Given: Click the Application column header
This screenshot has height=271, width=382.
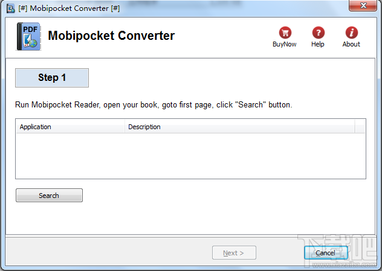Looking at the screenshot, I should tap(70, 127).
